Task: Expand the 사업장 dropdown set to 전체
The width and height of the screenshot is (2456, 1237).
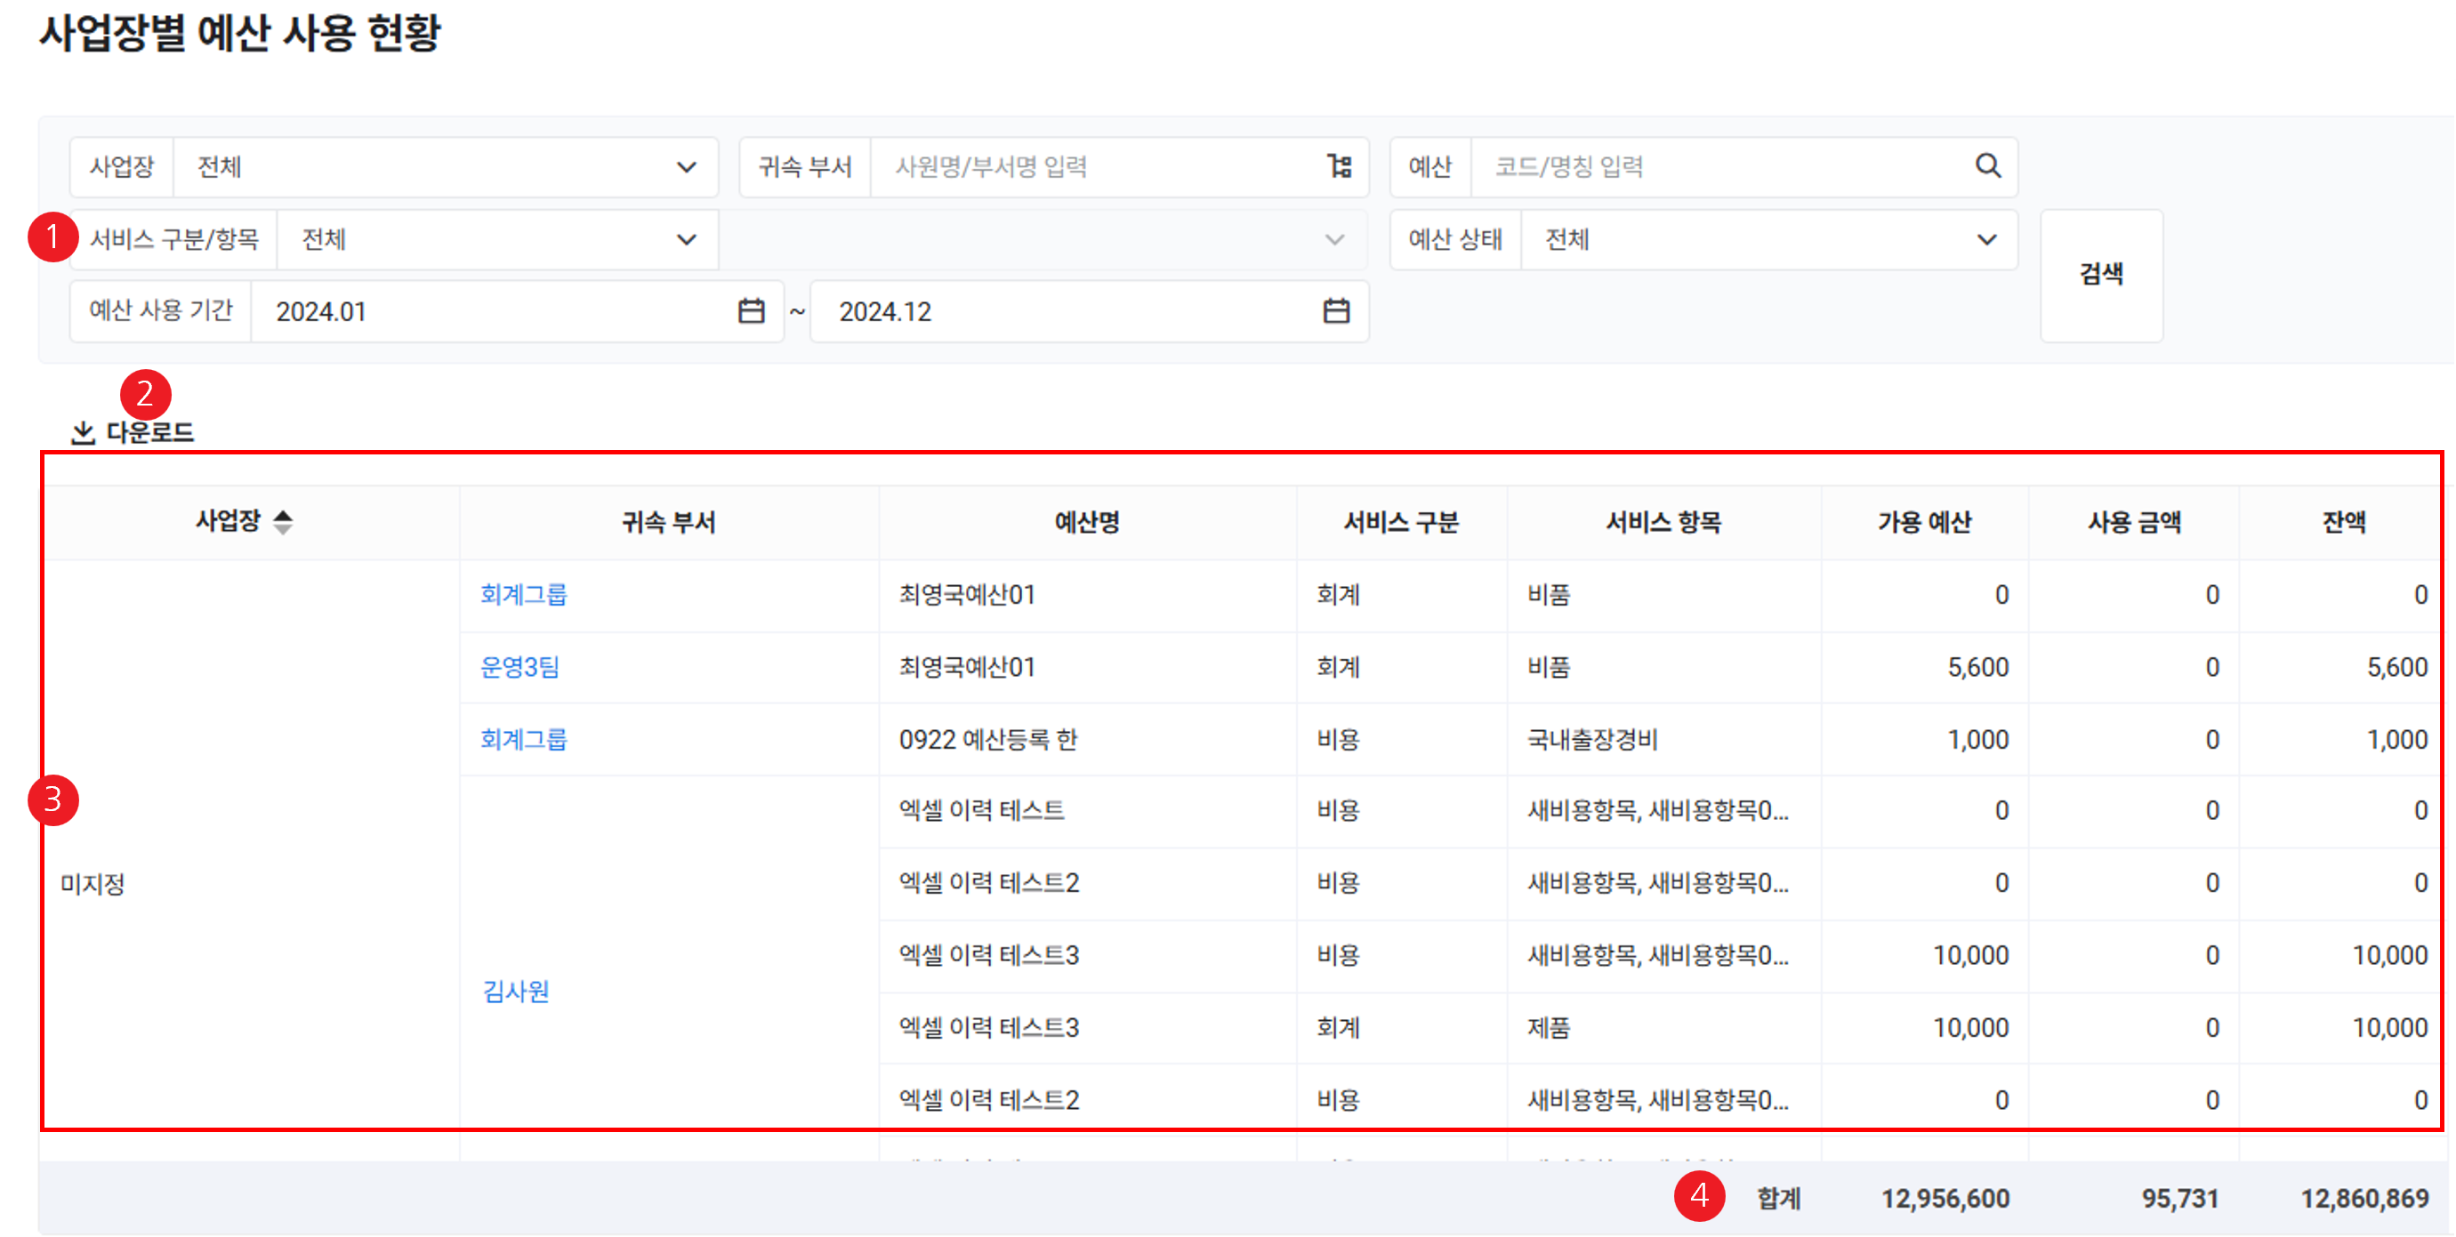Action: [x=685, y=168]
